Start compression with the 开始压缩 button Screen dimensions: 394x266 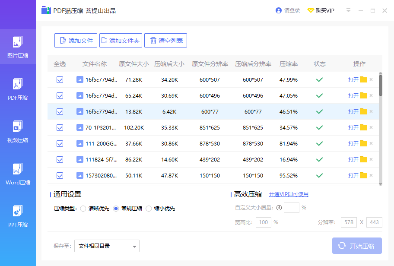[357, 245]
